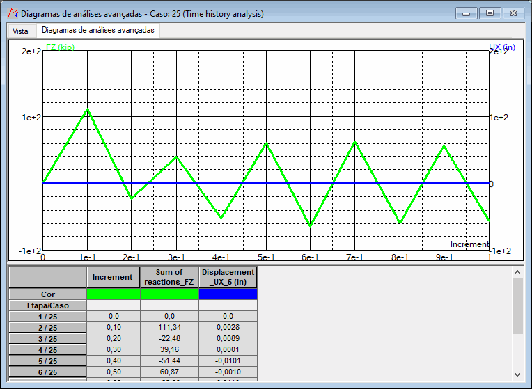
Task: Click the maximize window button
Action: tap(490, 13)
